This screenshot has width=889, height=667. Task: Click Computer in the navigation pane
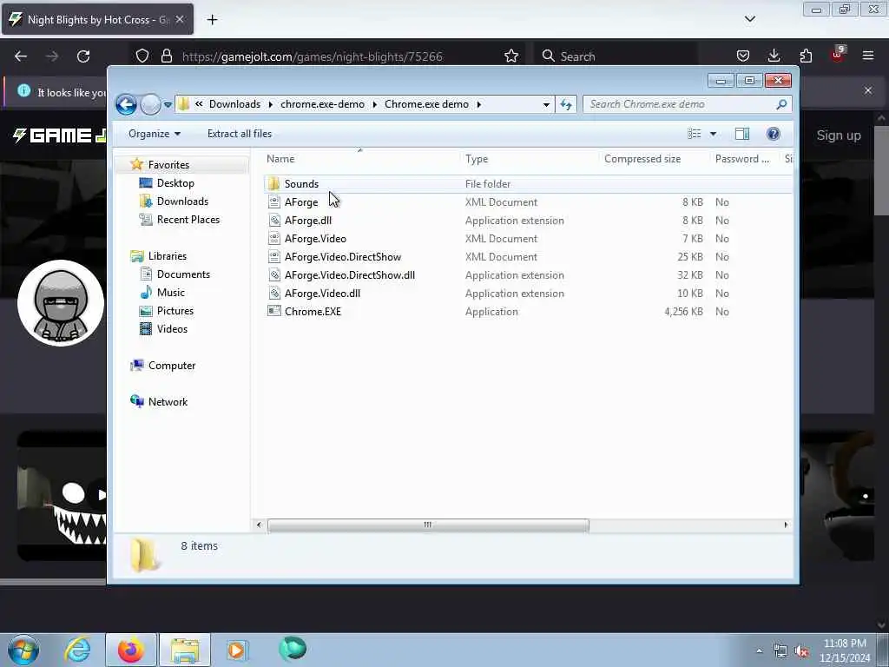172,366
